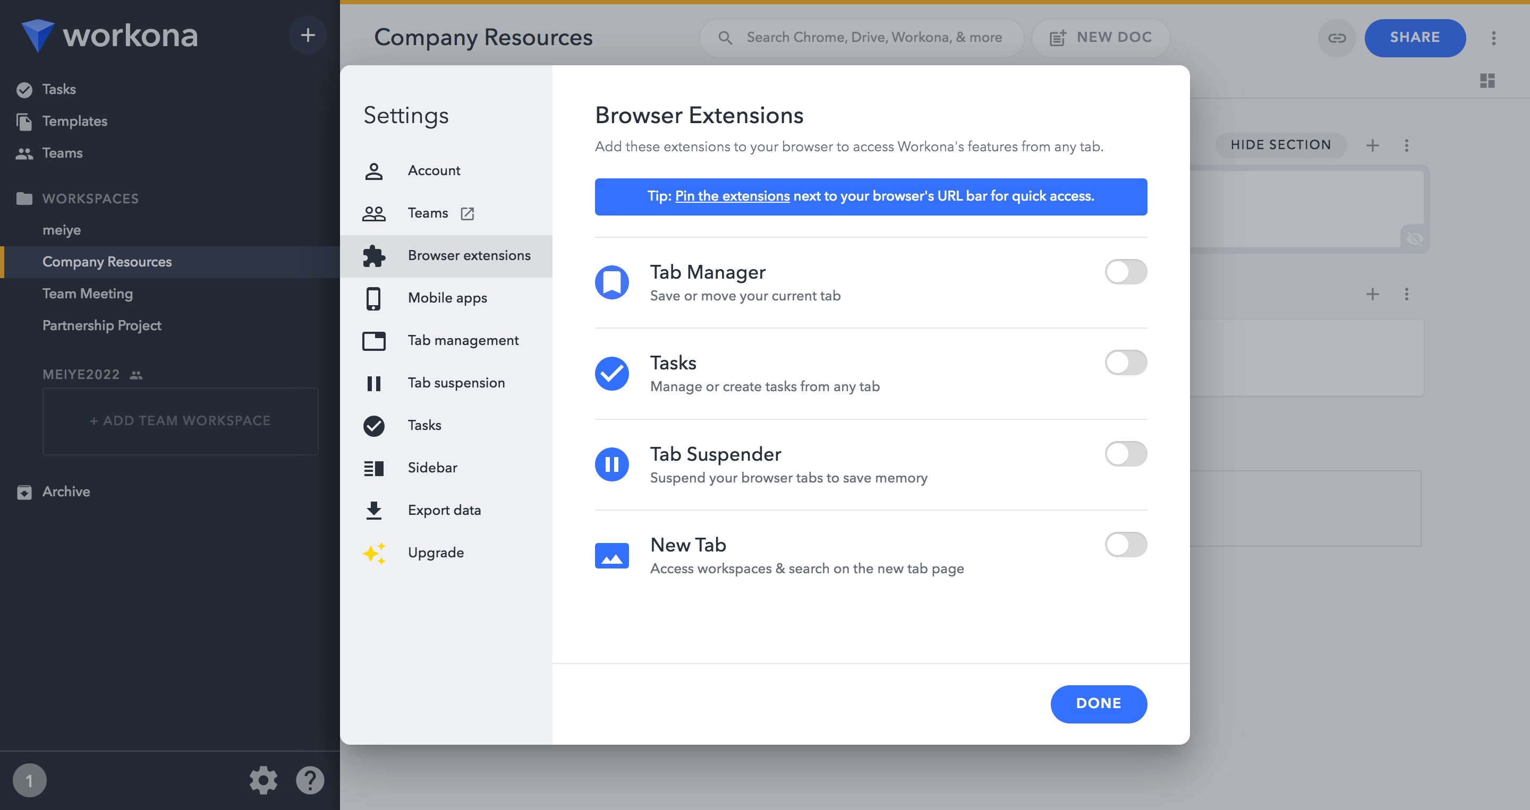Open Tasks settings section
The image size is (1530, 810).
[x=446, y=426]
